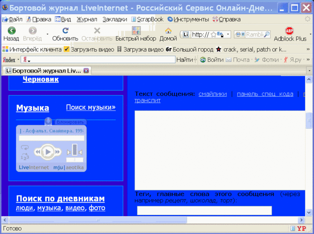
Task: Follow the Поиск музыки» link
Action: pyautogui.click(x=91, y=107)
